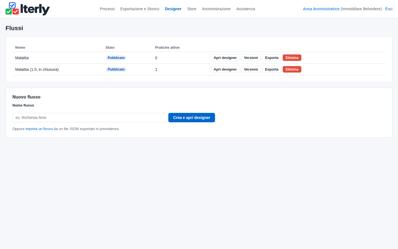Esporta the Malattia (1.0, in chiusura) flow
This screenshot has width=398, height=249.
[272, 69]
